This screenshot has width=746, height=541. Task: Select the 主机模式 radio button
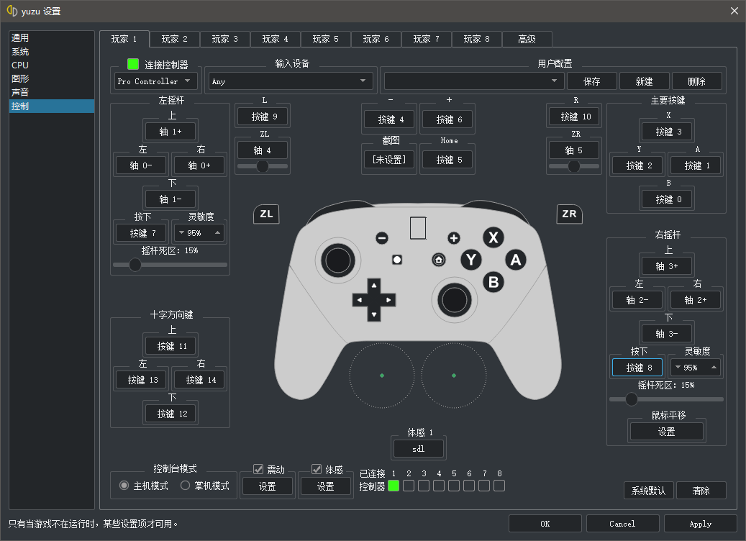(x=124, y=486)
